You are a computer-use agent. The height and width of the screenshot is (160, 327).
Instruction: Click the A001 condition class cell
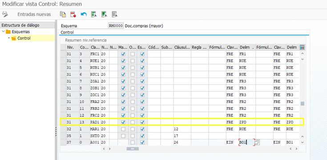click(x=95, y=143)
